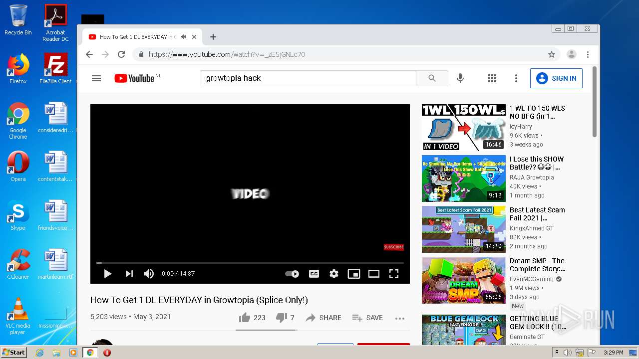The image size is (639, 359).
Task: Click the video progress bar
Action: pos(250,263)
